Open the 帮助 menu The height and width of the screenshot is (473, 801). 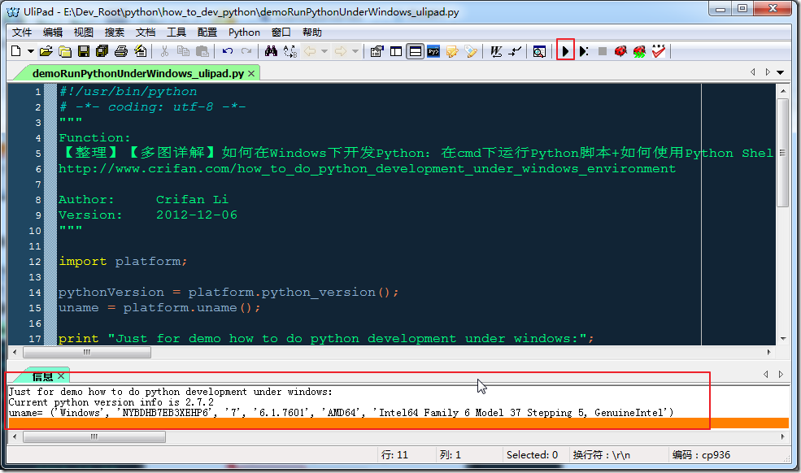coord(312,33)
